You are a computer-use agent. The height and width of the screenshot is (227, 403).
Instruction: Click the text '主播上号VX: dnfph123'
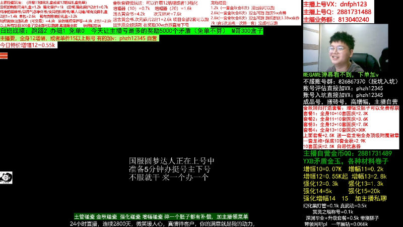(335, 4)
